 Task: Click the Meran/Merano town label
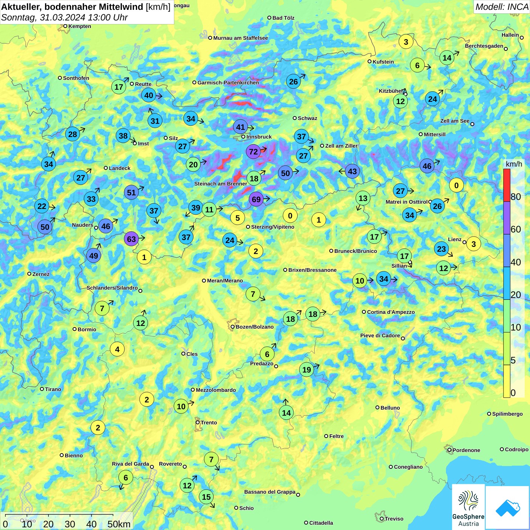[225, 281]
